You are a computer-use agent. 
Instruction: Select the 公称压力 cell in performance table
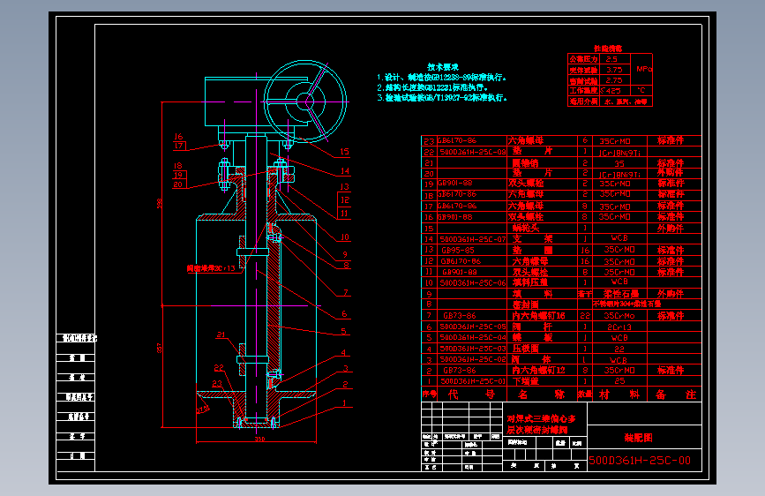point(583,59)
